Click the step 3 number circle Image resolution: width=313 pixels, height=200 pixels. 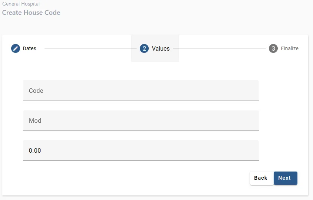tap(273, 48)
